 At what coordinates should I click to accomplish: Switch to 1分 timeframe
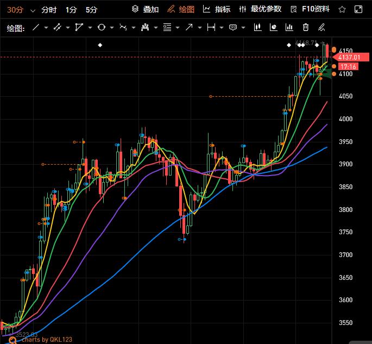pos(71,10)
